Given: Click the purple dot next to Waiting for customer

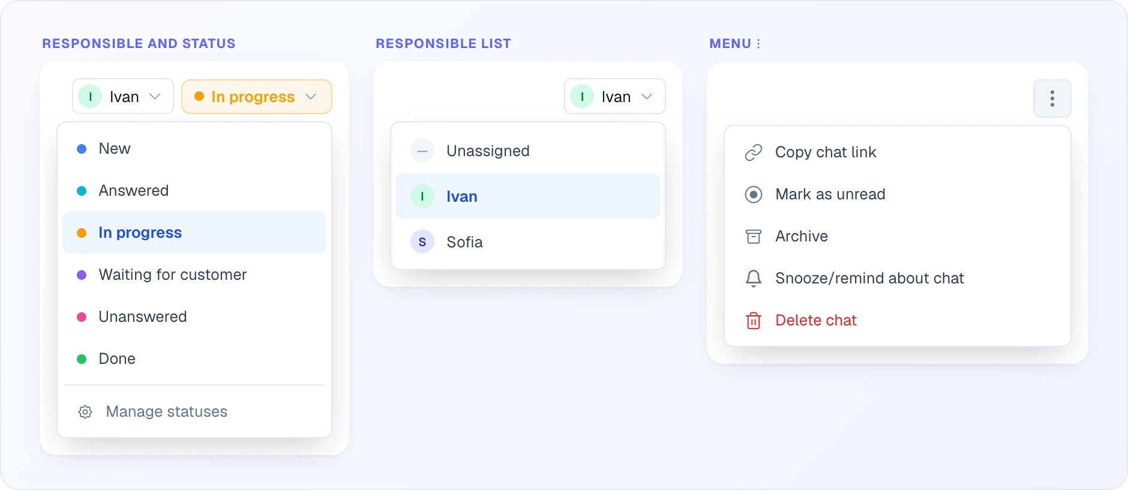Looking at the screenshot, I should (82, 275).
